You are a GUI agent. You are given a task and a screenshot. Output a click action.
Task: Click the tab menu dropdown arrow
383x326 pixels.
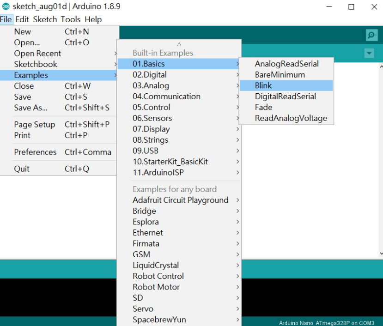click(369, 53)
